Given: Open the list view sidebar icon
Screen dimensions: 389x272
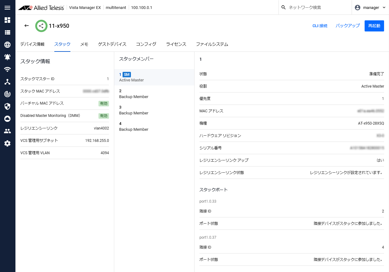Looking at the screenshot, I should tap(7, 32).
